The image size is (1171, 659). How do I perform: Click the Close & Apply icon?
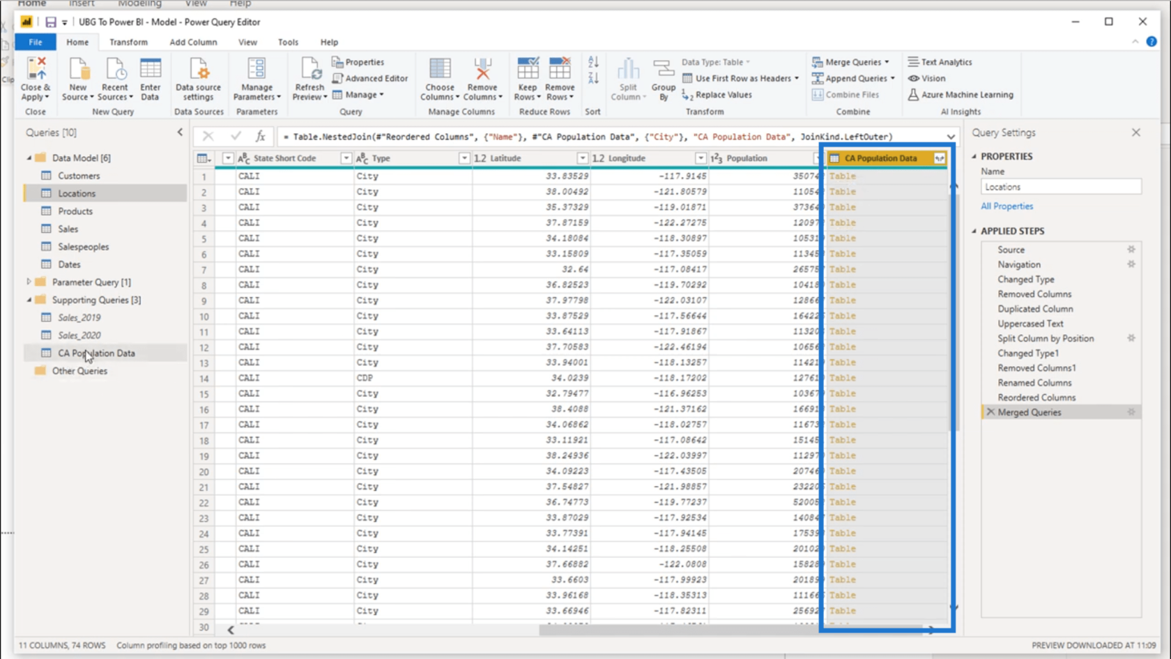[x=36, y=70]
